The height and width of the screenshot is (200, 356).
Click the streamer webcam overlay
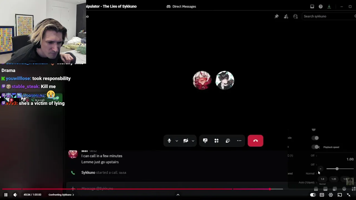point(43,32)
